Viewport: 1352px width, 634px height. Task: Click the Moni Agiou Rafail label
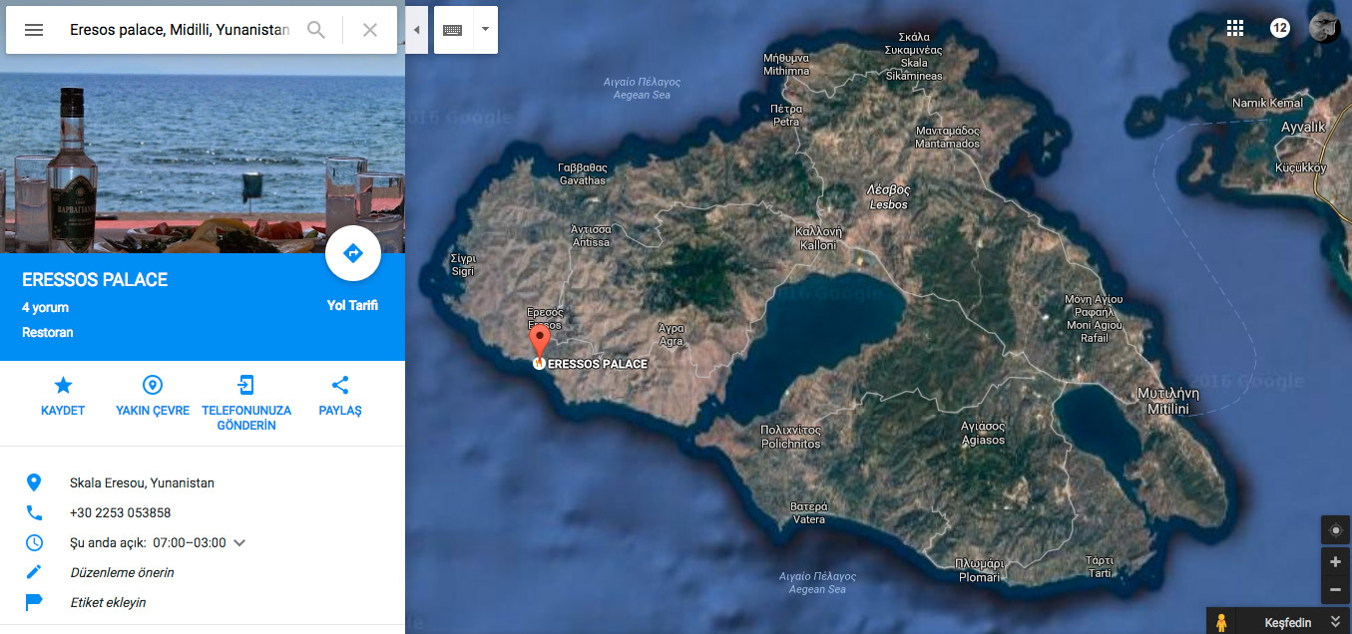click(1094, 319)
